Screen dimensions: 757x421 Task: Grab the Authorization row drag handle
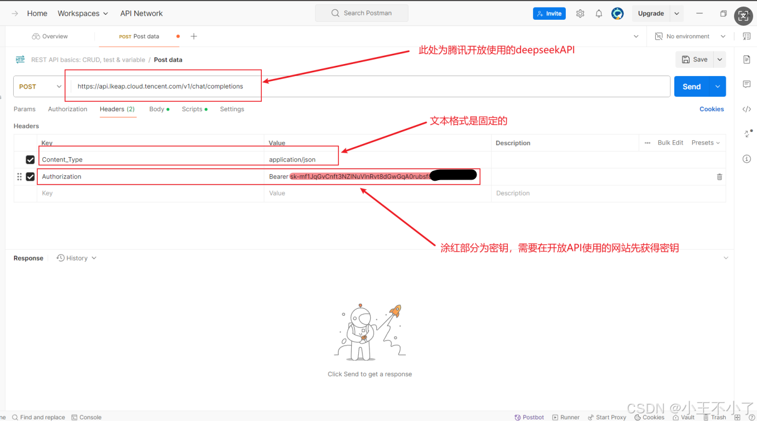click(x=19, y=177)
